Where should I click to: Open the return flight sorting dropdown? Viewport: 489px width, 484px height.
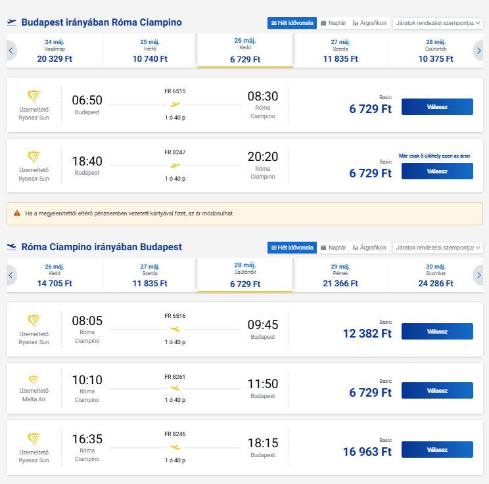pyautogui.click(x=437, y=248)
